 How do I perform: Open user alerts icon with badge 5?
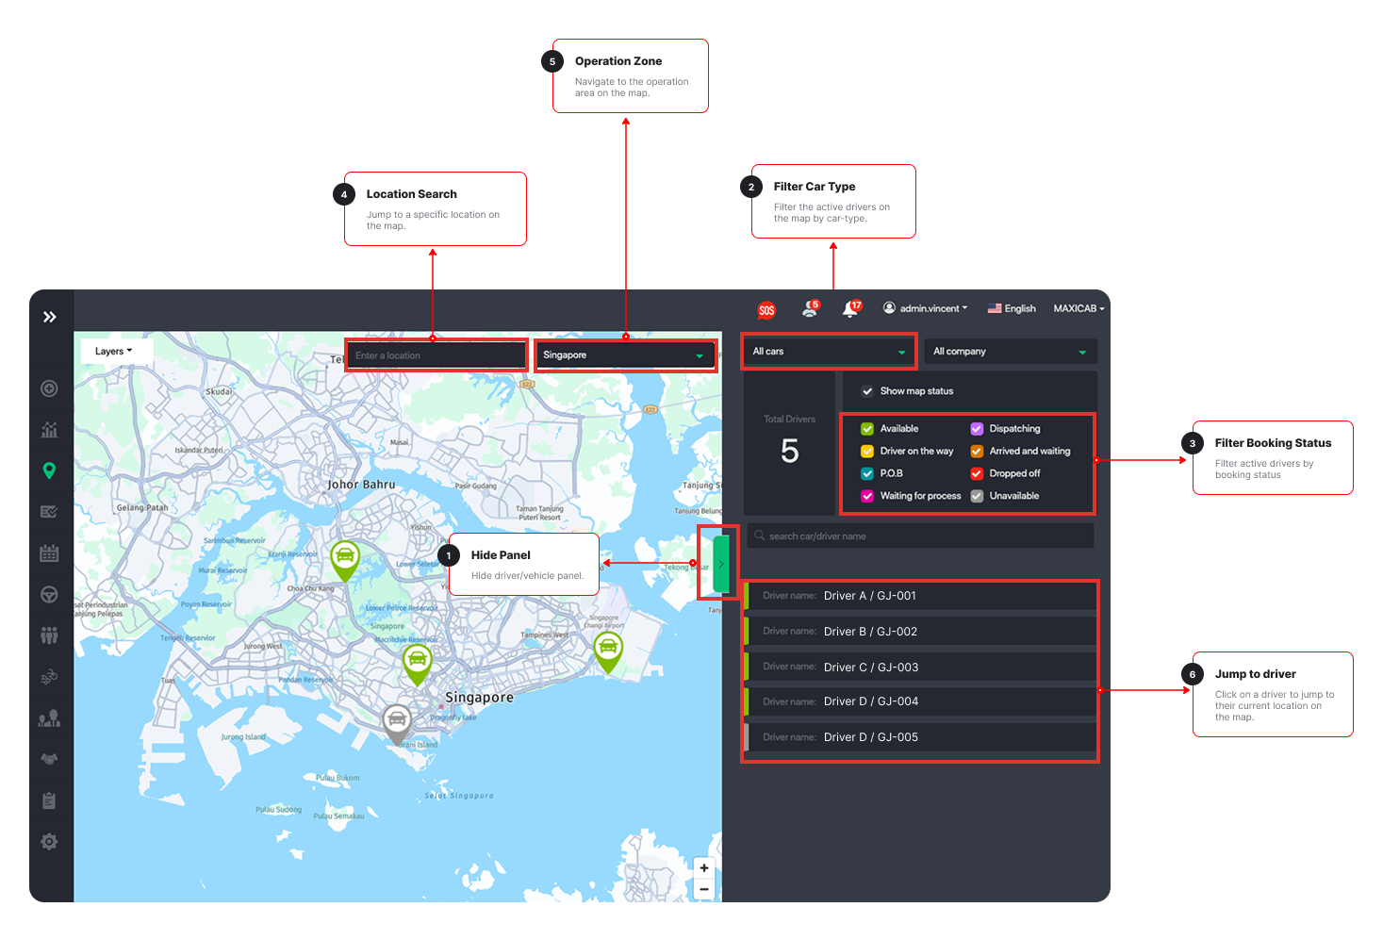point(810,308)
